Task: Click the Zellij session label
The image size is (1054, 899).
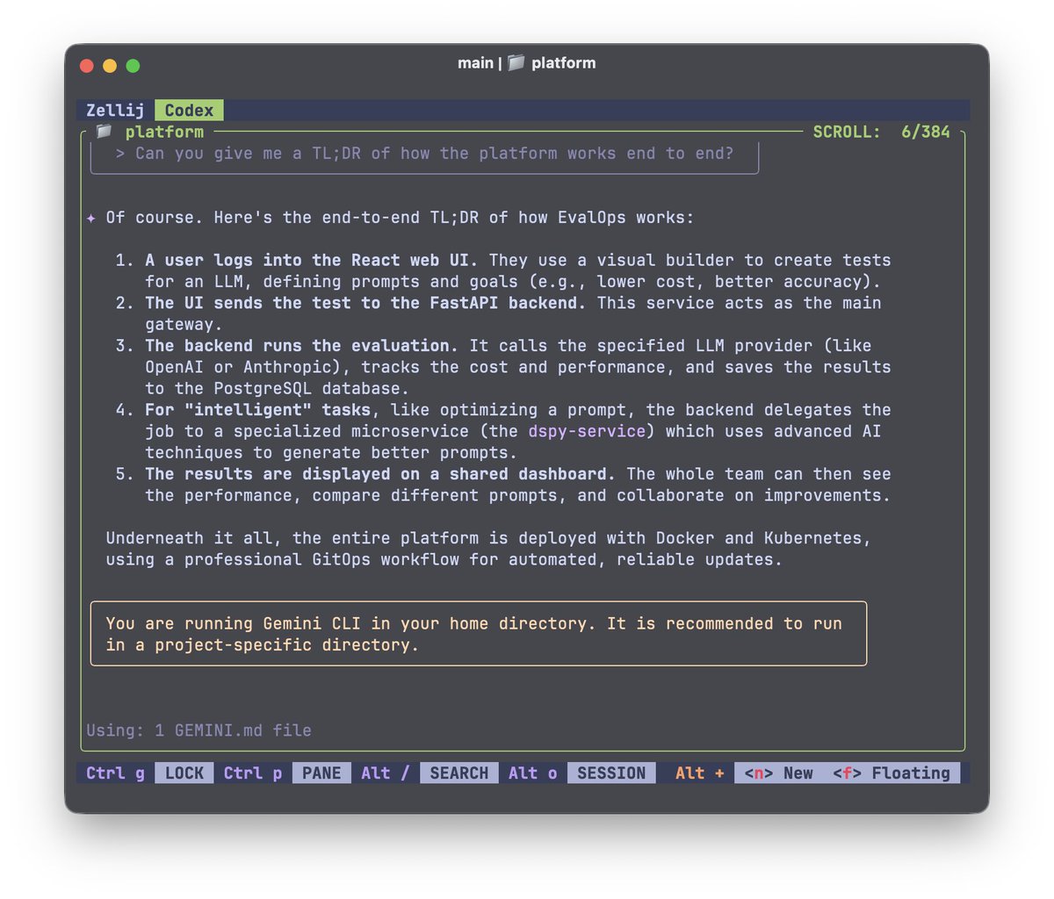Action: pyautogui.click(x=115, y=111)
